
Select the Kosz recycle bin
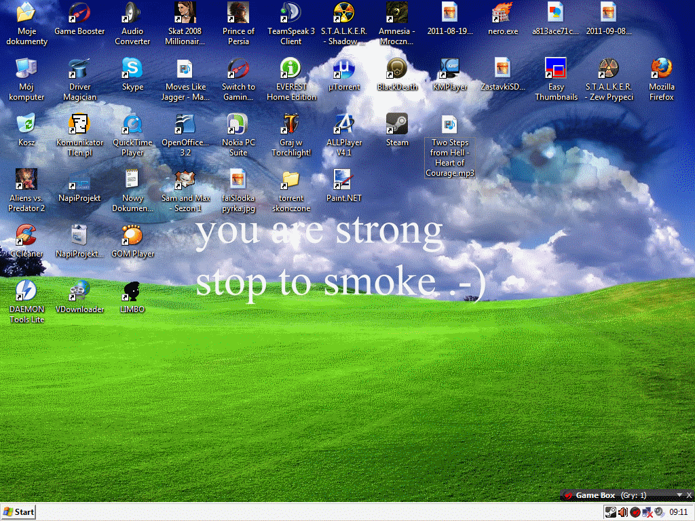tap(26, 124)
